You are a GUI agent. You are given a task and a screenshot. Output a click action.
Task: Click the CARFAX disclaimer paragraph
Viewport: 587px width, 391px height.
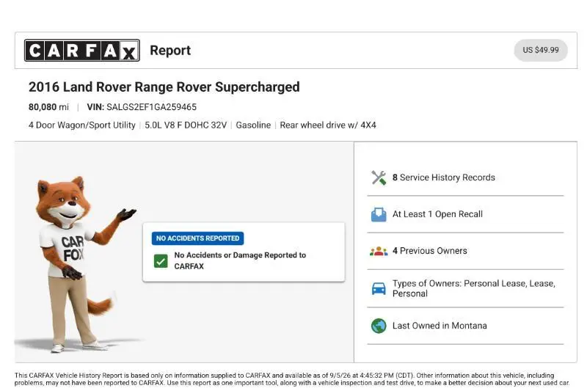pos(292,379)
